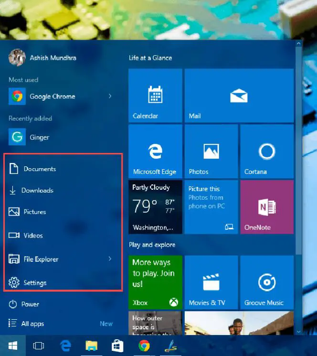Click the Life at a Glance group header
The height and width of the screenshot is (356, 317).
150,58
